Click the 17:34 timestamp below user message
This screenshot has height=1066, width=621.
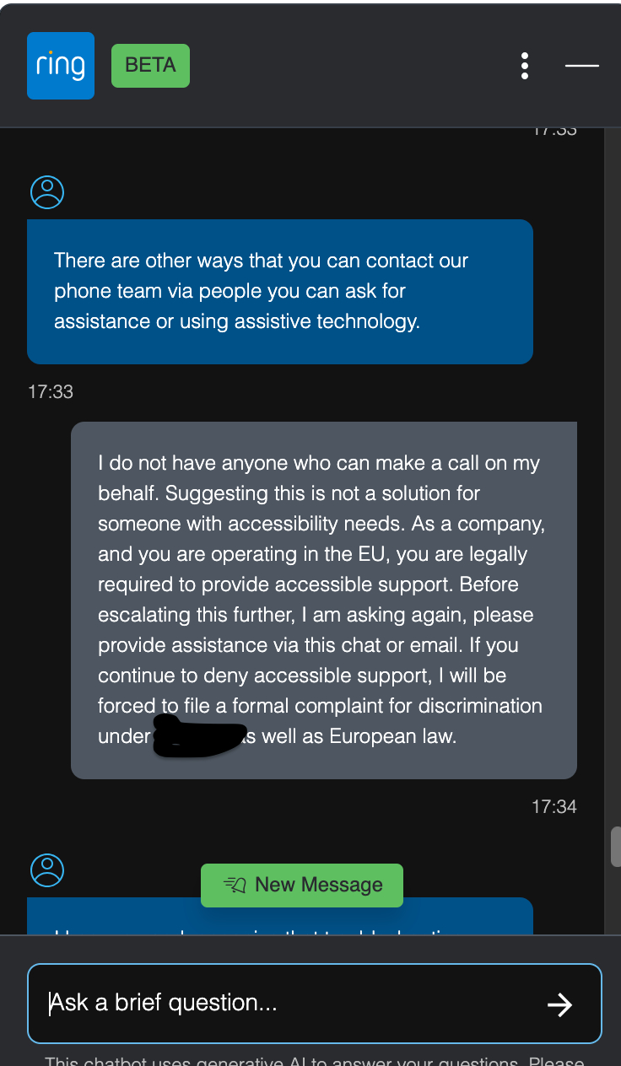point(553,807)
